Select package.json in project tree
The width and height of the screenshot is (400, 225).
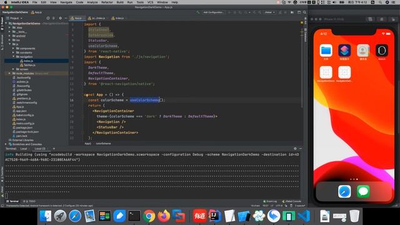[24, 127]
